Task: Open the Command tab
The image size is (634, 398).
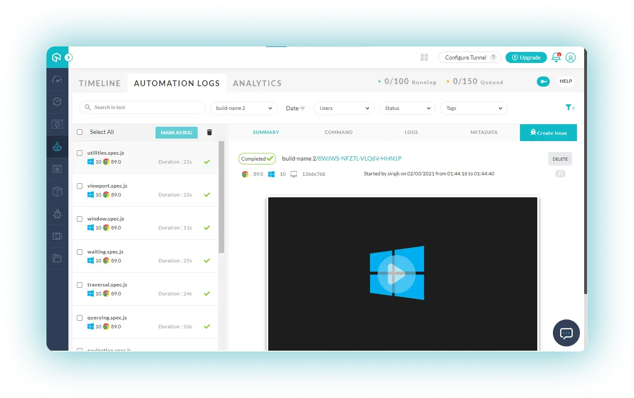Action: point(338,132)
